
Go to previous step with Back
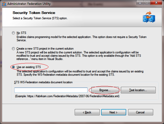87,112
